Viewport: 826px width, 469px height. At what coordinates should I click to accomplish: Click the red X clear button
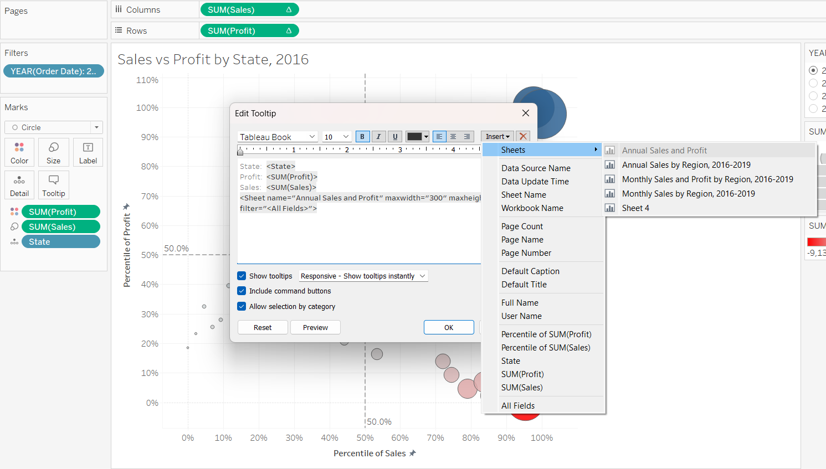tap(523, 136)
